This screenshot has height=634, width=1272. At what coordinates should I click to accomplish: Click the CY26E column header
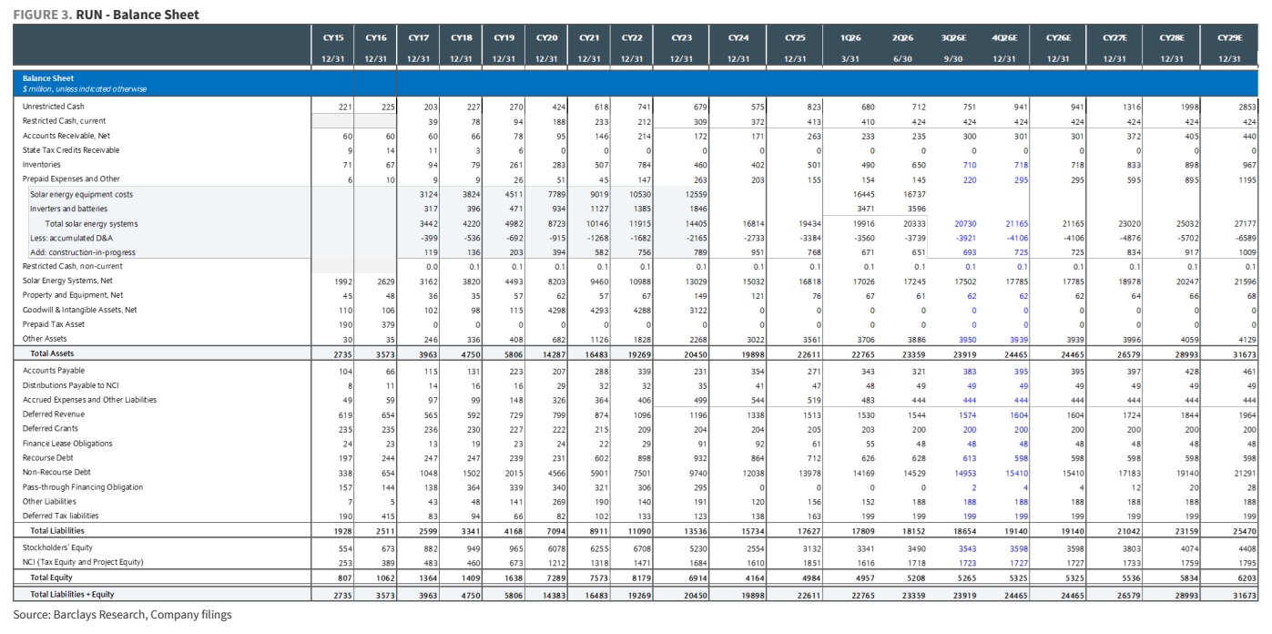1058,38
